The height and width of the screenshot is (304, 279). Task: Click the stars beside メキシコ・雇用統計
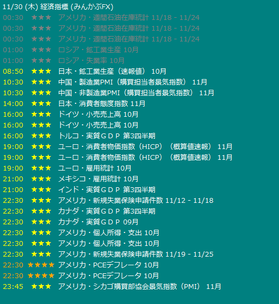pyautogui.click(x=41, y=179)
